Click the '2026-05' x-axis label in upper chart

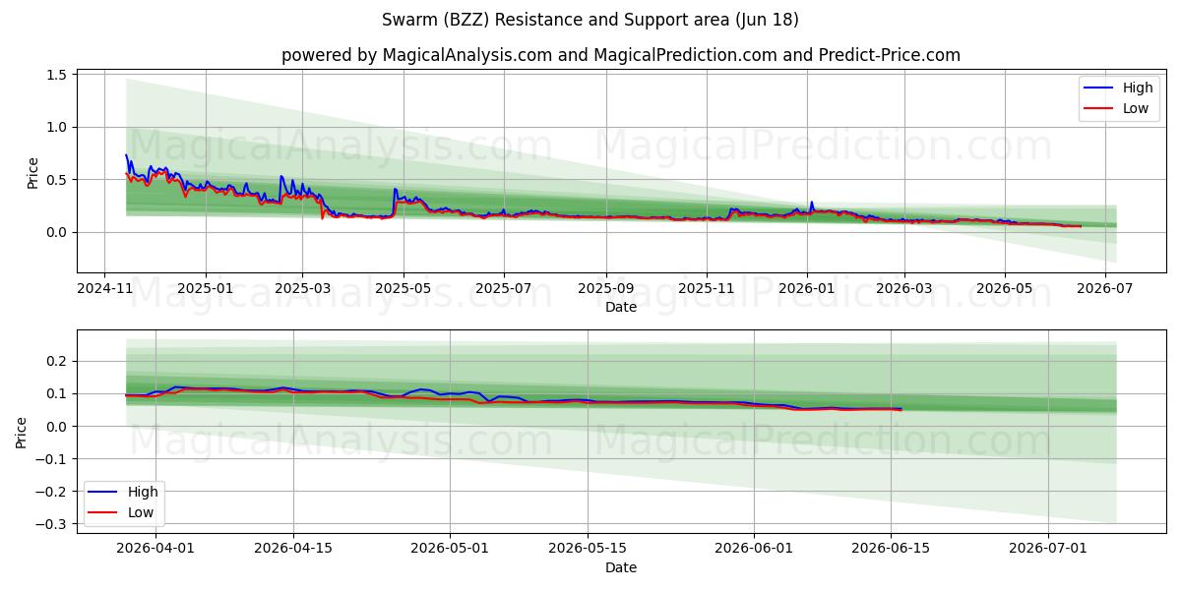point(1005,289)
